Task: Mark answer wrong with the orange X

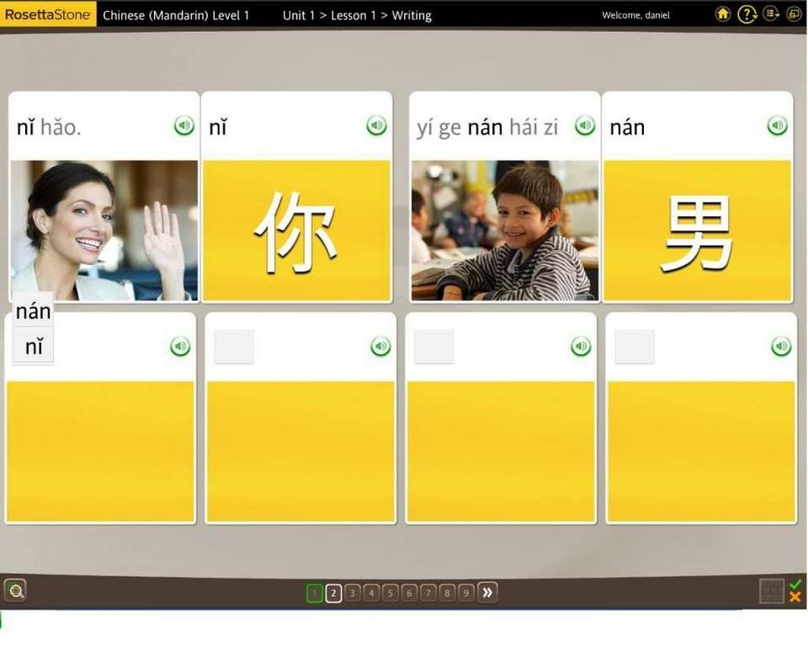Action: point(795,599)
